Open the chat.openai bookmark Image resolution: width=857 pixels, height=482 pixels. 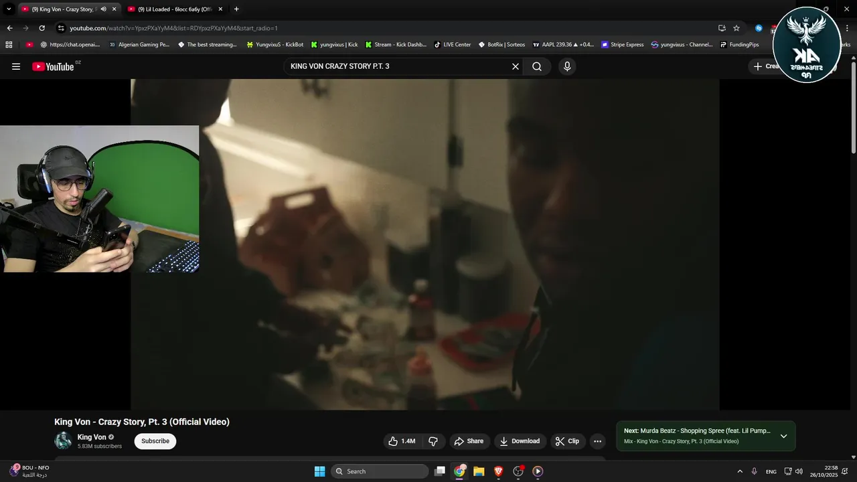point(70,45)
